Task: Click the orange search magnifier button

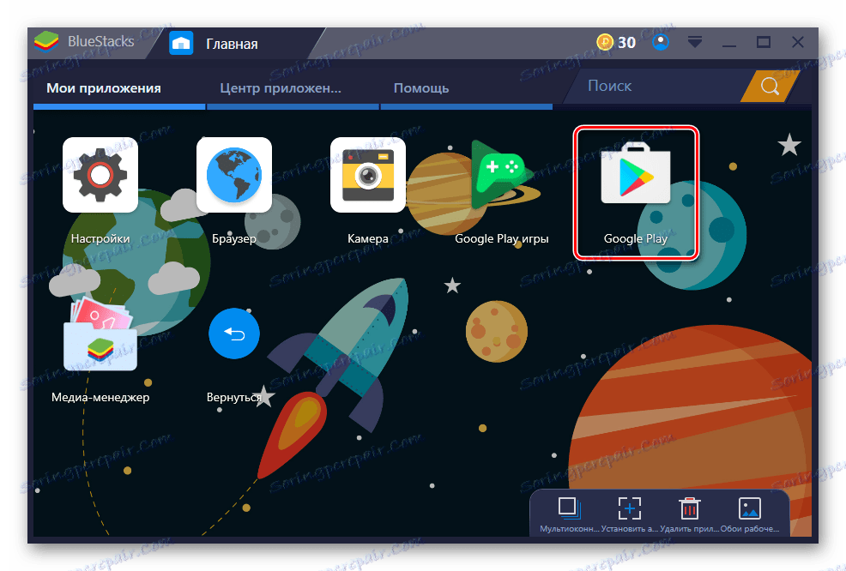Action: (x=770, y=86)
